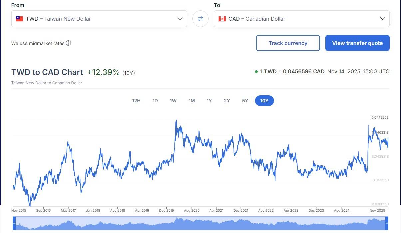This screenshot has height=233, width=401.
Task: Select the 5Y time range tab
Action: [245, 101]
